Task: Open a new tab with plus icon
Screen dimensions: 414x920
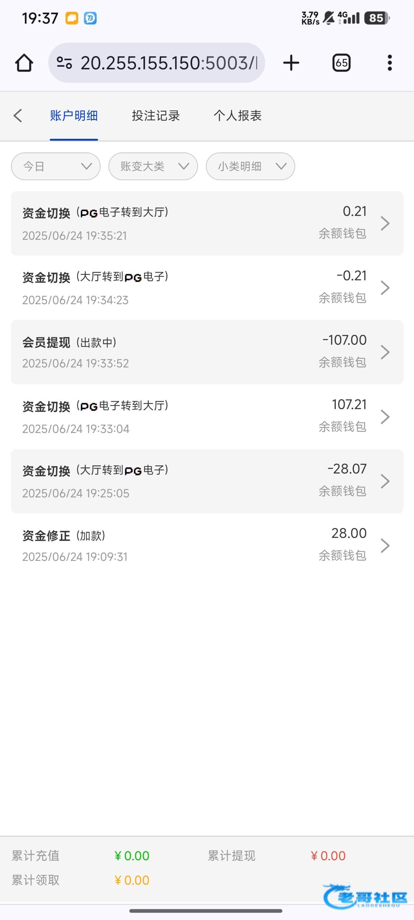Action: [x=291, y=63]
